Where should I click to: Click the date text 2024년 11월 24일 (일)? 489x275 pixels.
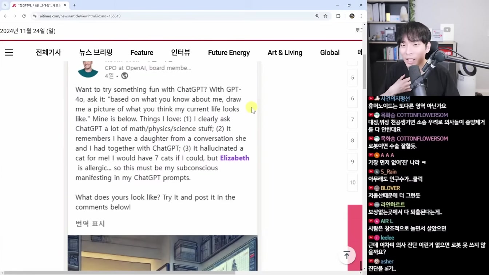[x=28, y=31]
